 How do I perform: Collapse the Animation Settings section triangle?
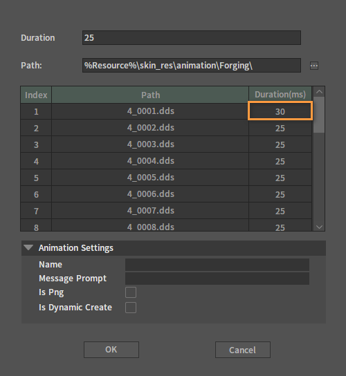(x=28, y=247)
